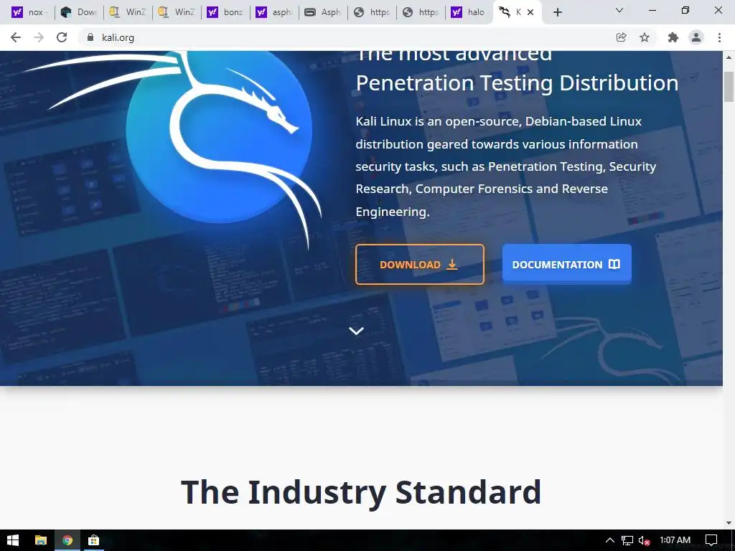Click the page scrollbar thumb
This screenshot has width=735, height=551.
[729, 86]
